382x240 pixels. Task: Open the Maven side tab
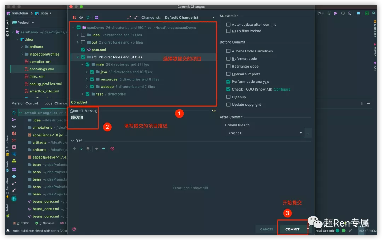pyautogui.click(x=375, y=50)
